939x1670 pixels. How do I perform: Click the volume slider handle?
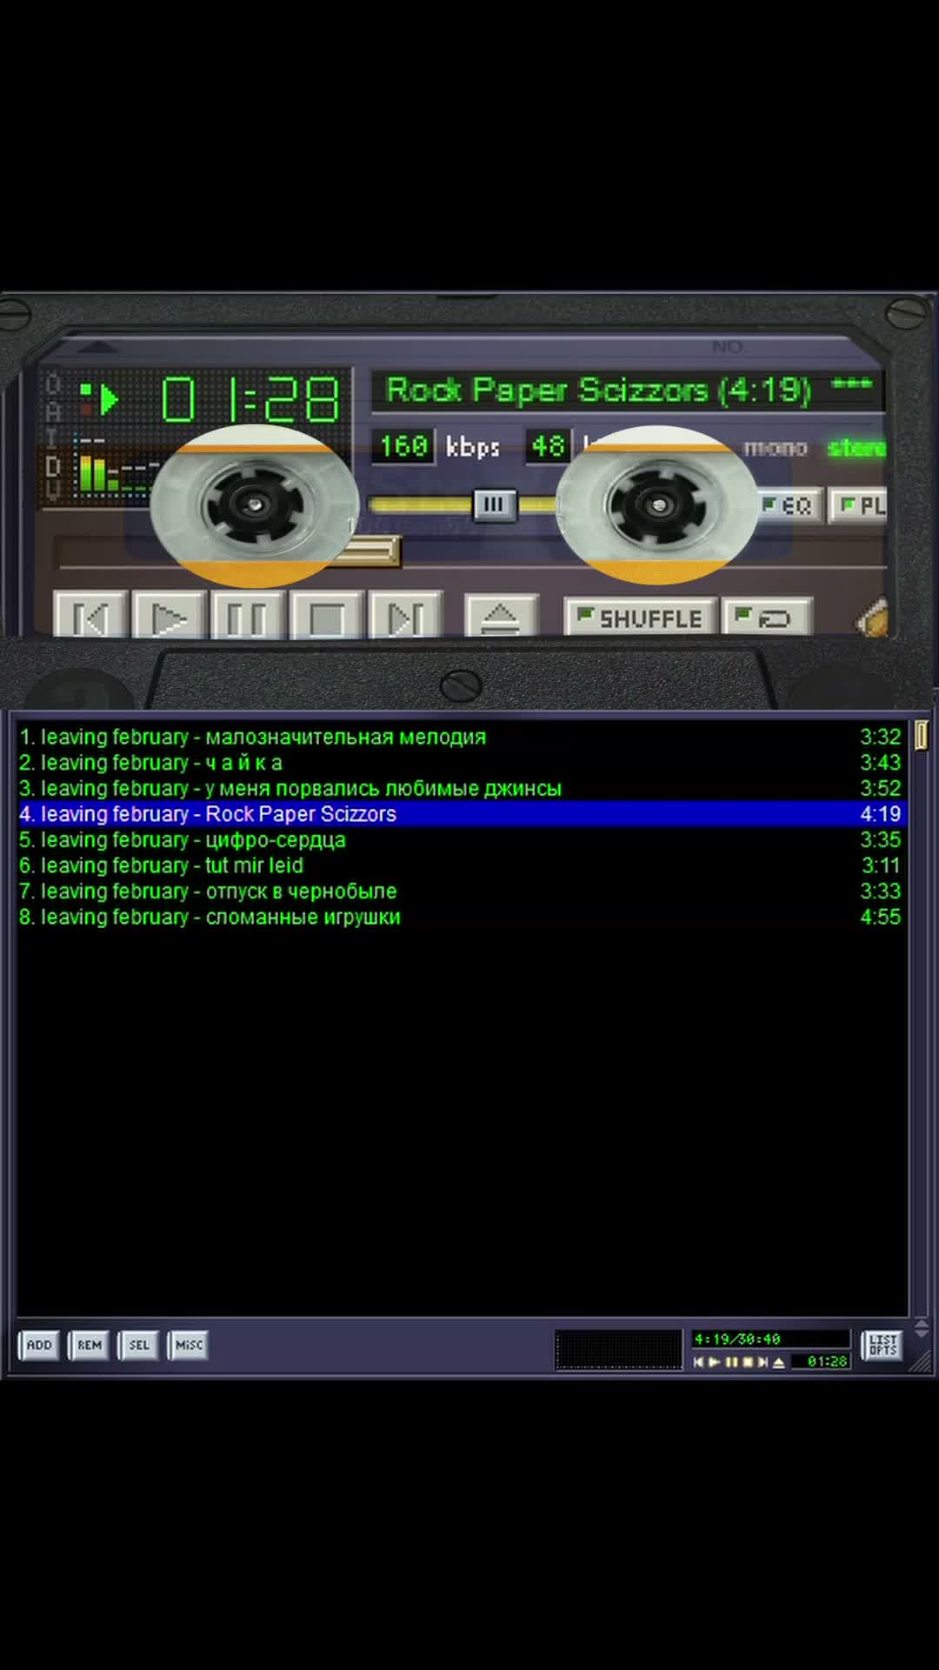coord(493,504)
